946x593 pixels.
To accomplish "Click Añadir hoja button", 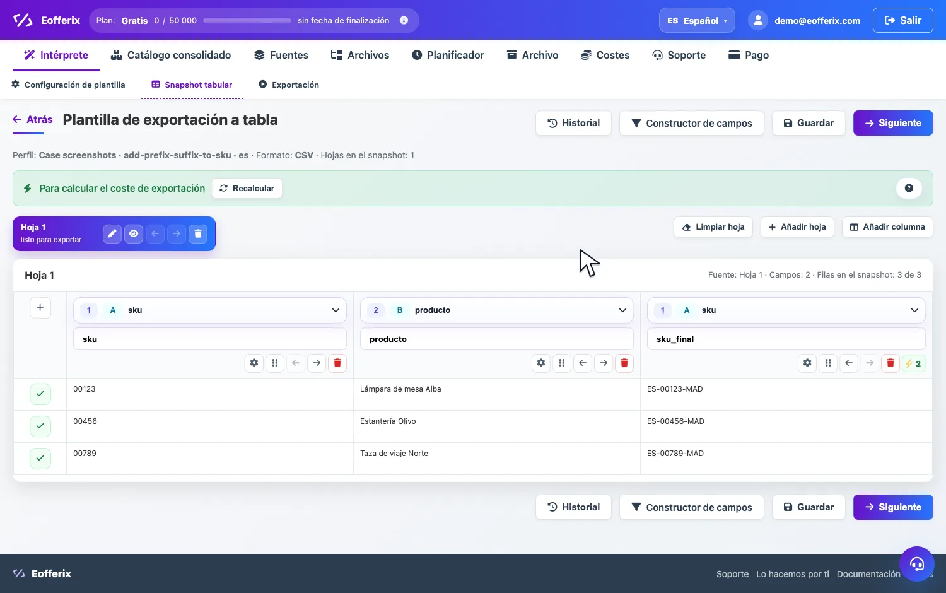I will (x=797, y=227).
